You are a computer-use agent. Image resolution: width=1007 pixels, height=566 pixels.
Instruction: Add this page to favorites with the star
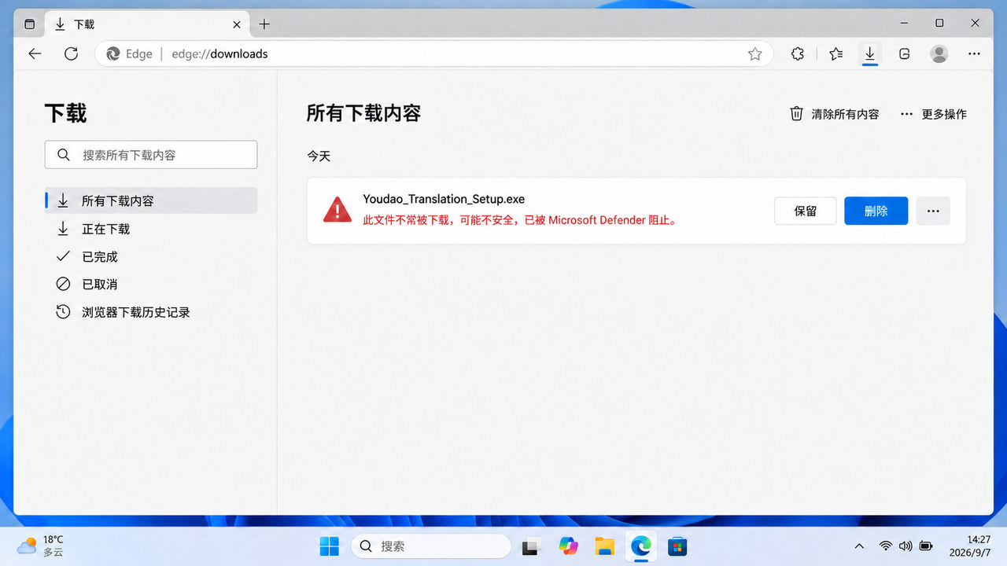(x=755, y=53)
